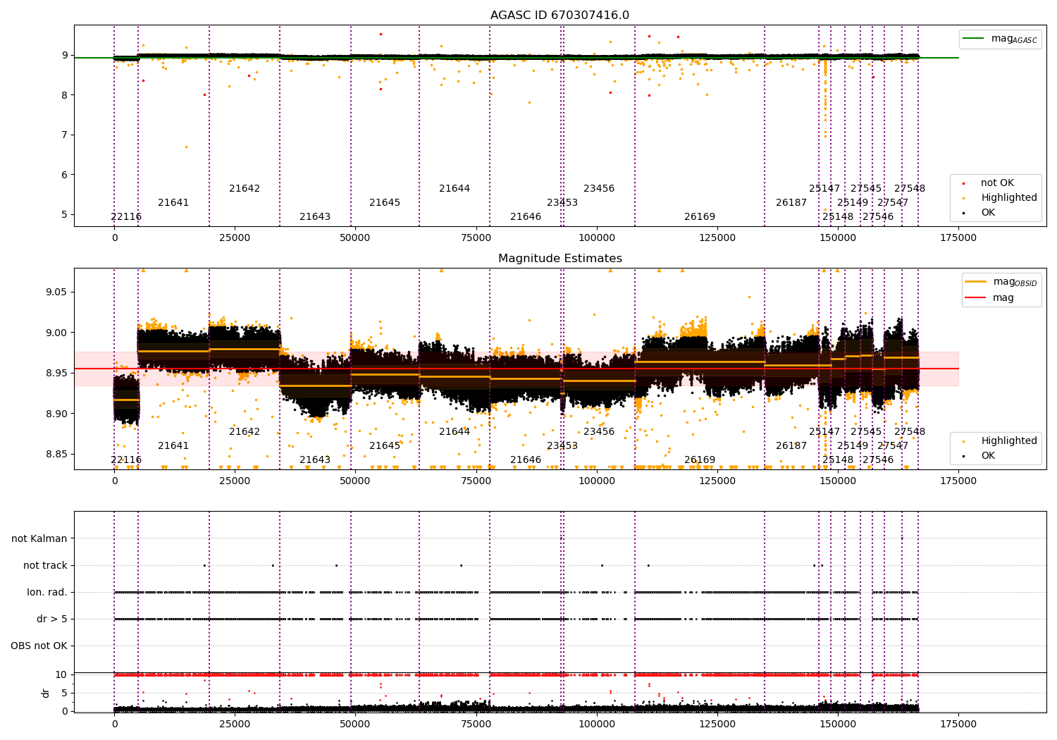Click OBSID label 21646 in the top panel
This screenshot has width=1057, height=740.
click(x=526, y=216)
